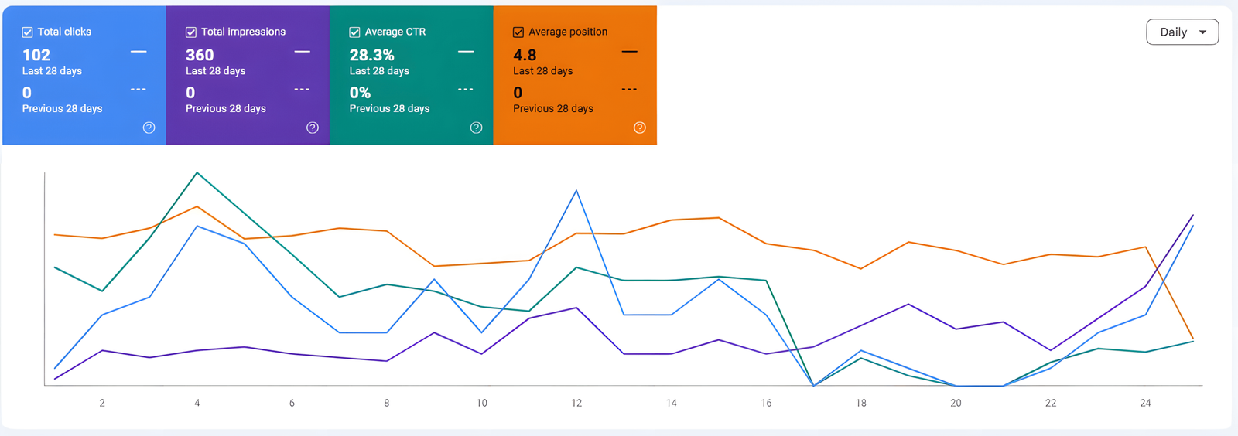Open help icon on Average position card
Viewport: 1238px width, 436px height.
coord(640,128)
